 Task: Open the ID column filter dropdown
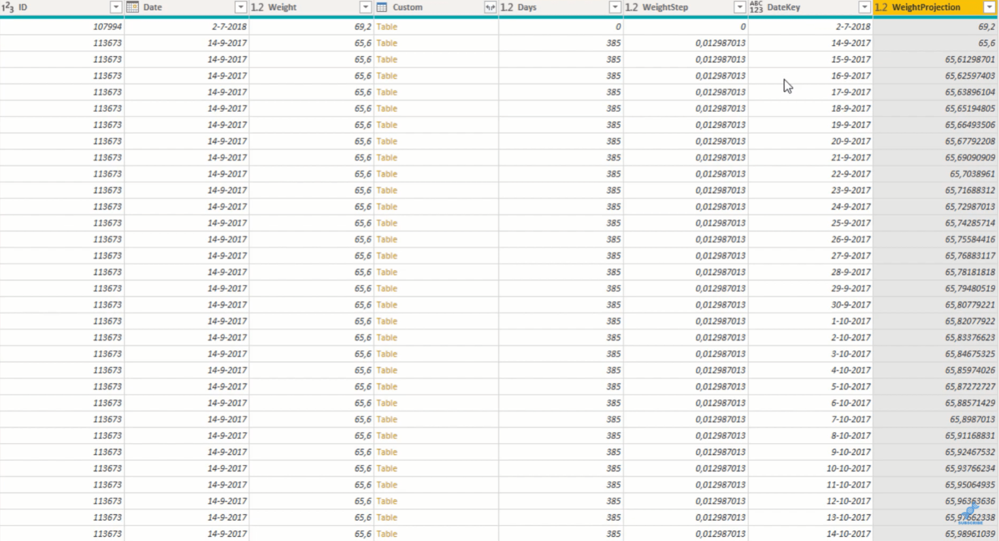tap(116, 7)
